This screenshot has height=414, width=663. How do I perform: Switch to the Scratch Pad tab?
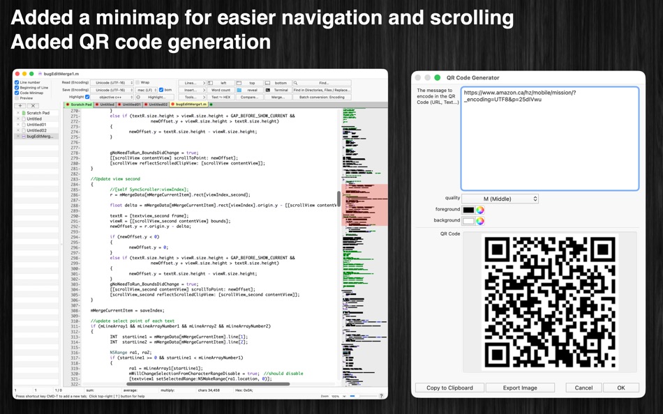[79, 105]
